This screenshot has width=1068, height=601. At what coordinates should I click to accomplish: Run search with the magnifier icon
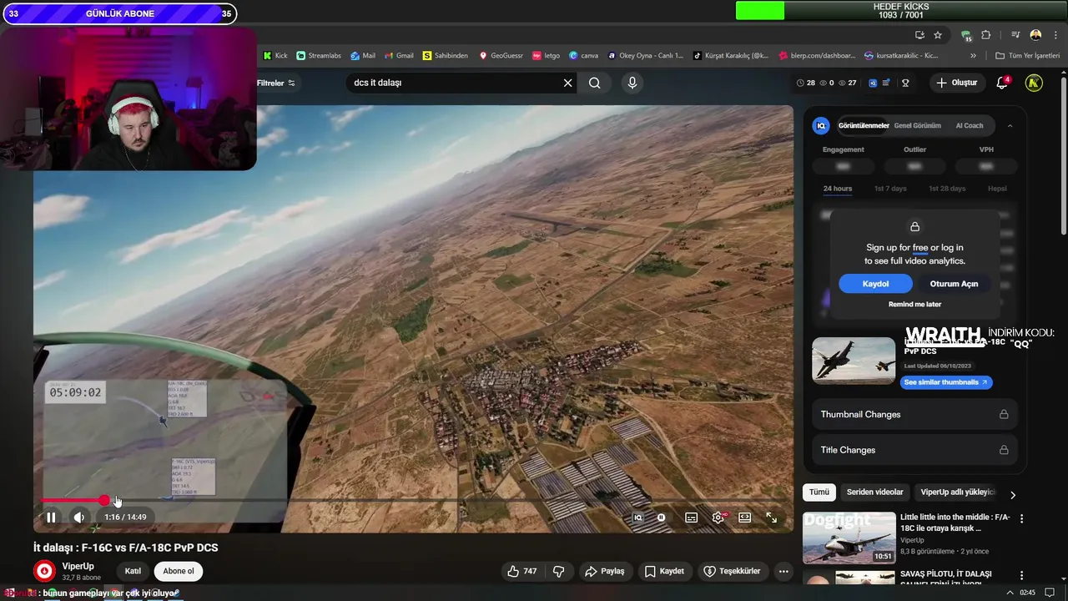[594, 83]
